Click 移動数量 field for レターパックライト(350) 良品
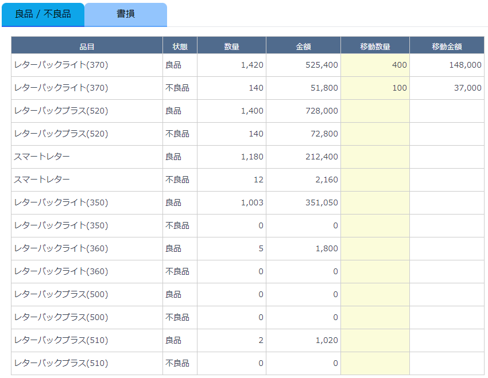 click(x=375, y=203)
